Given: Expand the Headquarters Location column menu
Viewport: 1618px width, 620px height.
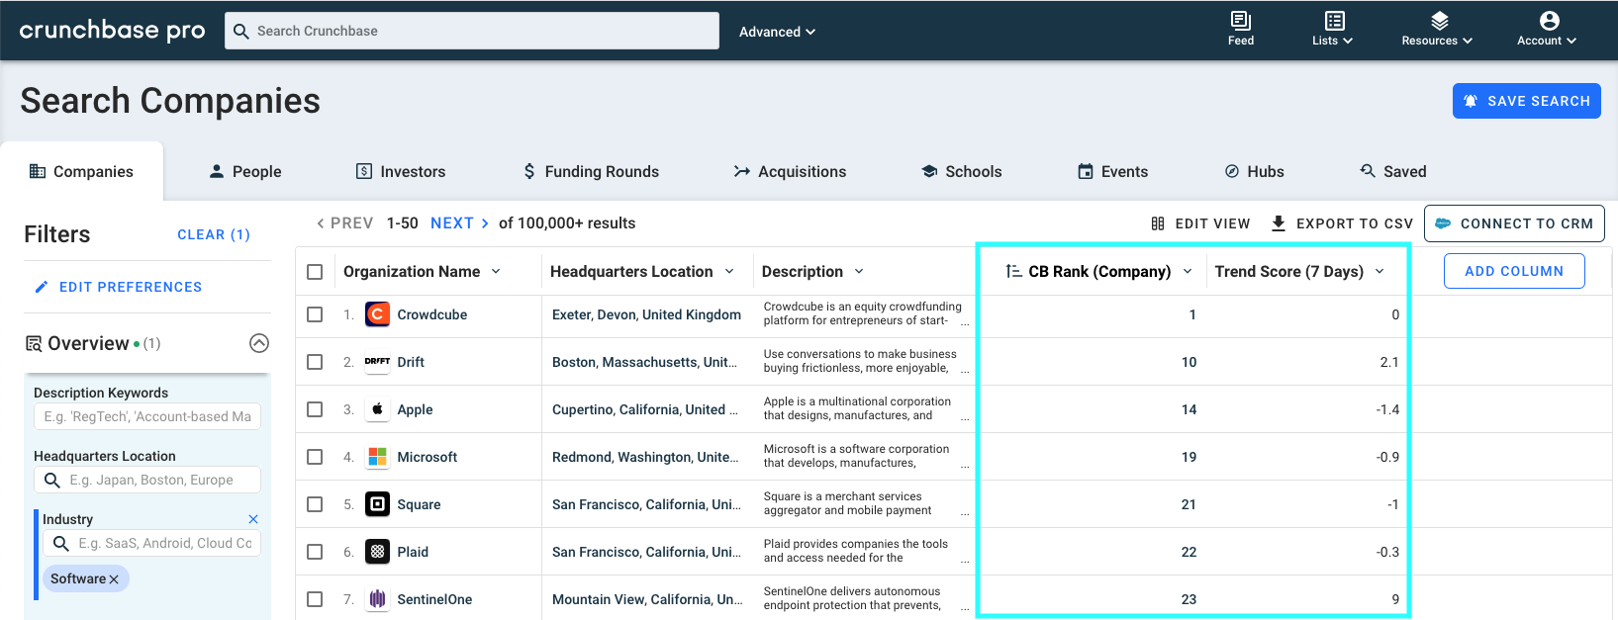Looking at the screenshot, I should [729, 271].
